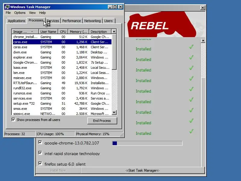Screen dimensions: 241x181
Task: Select the lsm.exe process
Action: (x=61, y=73)
